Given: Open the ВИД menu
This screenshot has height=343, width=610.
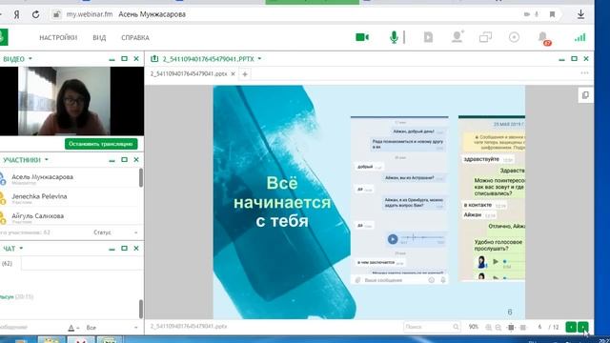Looking at the screenshot, I should click(99, 38).
